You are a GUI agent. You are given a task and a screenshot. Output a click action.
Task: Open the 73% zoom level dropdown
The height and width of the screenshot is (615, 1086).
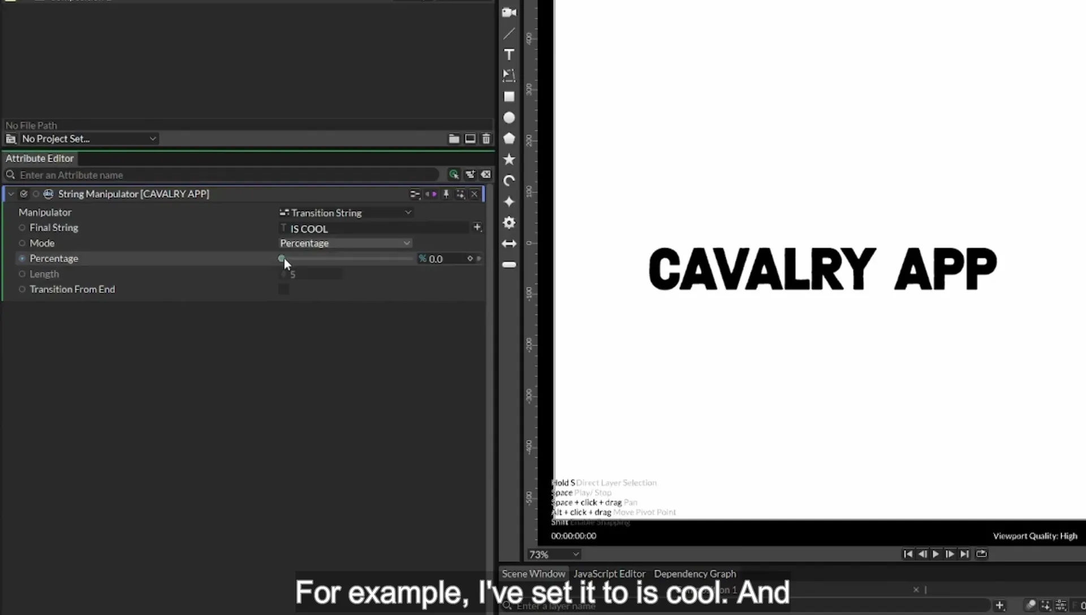(554, 555)
